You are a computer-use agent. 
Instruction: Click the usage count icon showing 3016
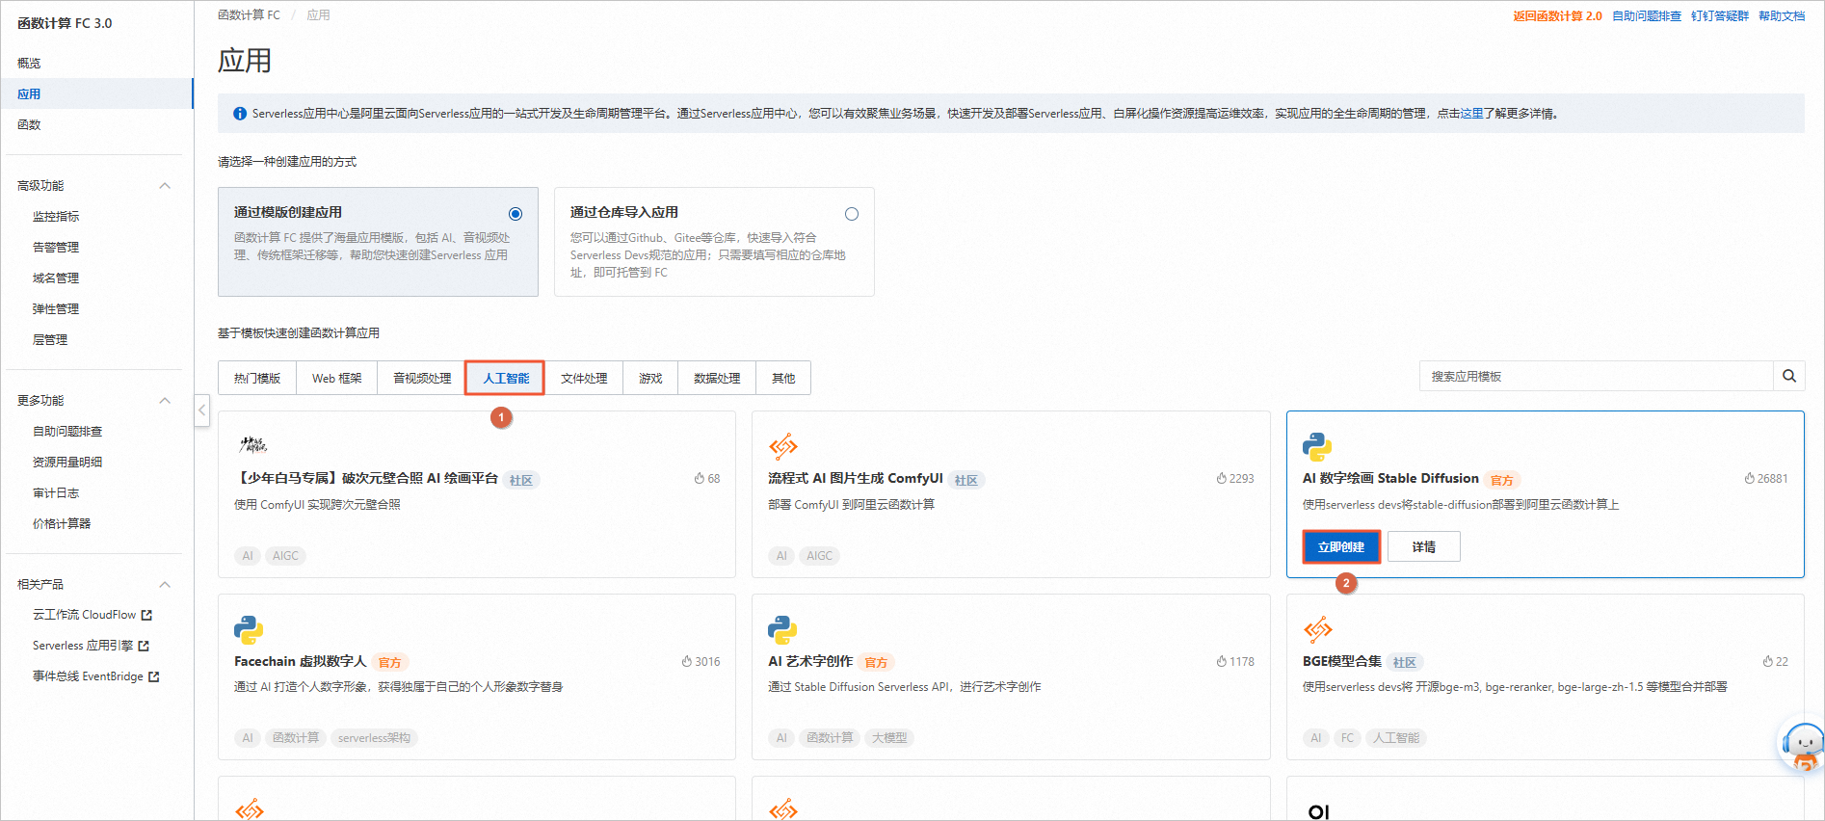click(x=687, y=661)
